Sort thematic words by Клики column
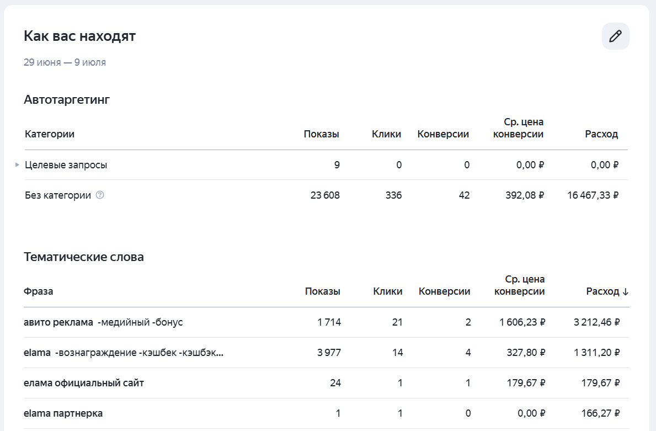 388,291
